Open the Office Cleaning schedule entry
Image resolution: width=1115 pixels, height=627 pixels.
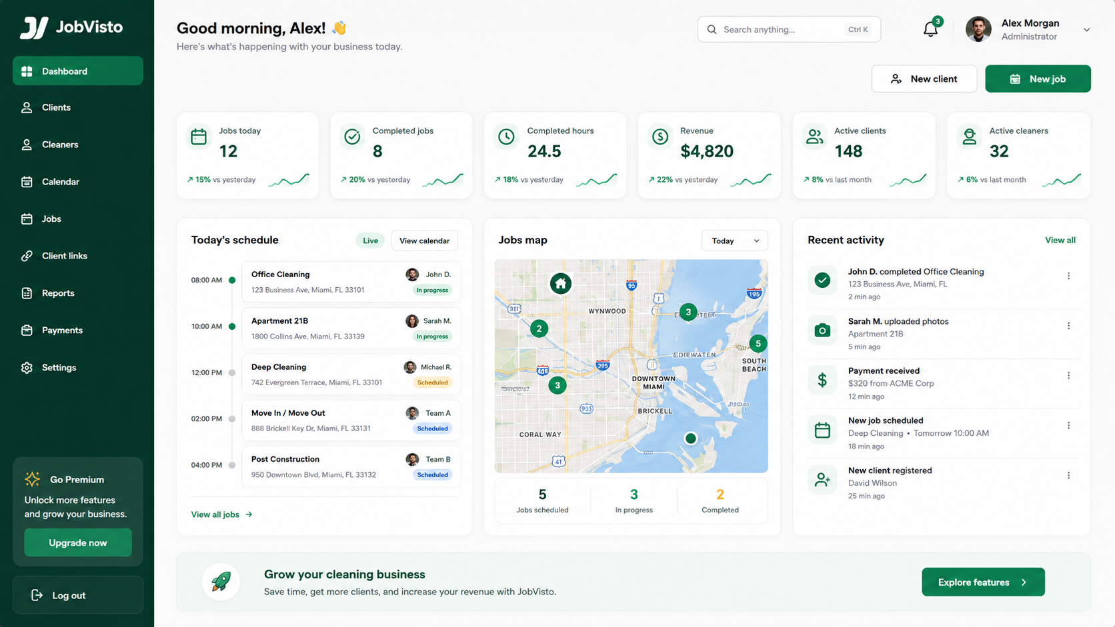[351, 282]
